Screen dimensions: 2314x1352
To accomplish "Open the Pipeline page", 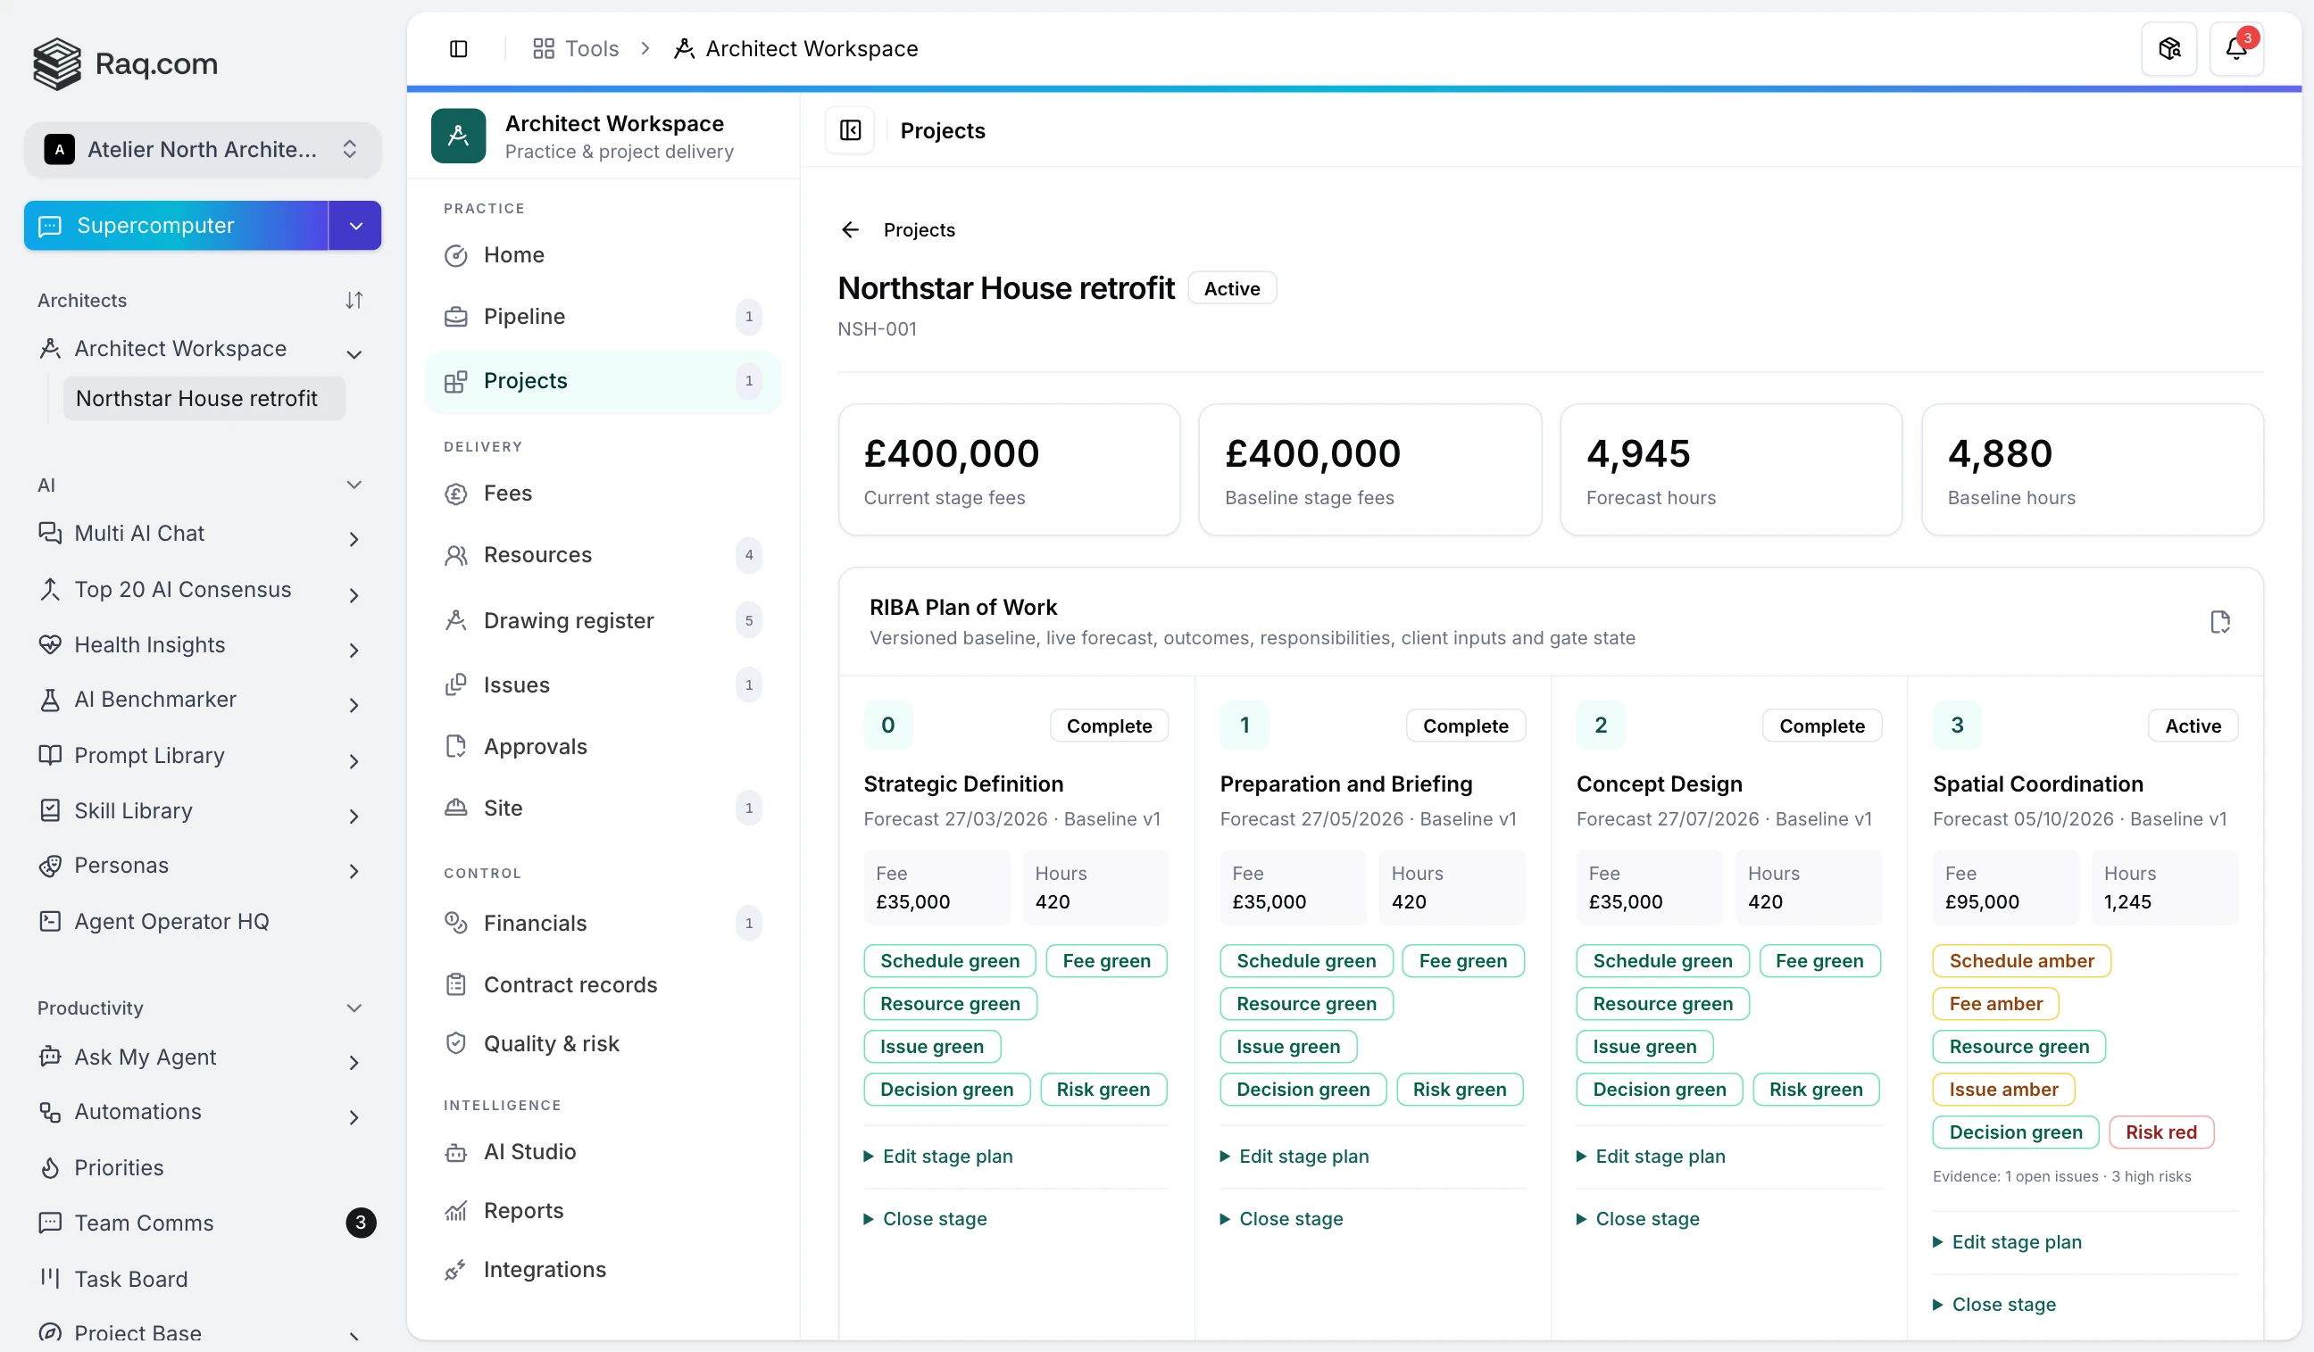I will [603, 317].
